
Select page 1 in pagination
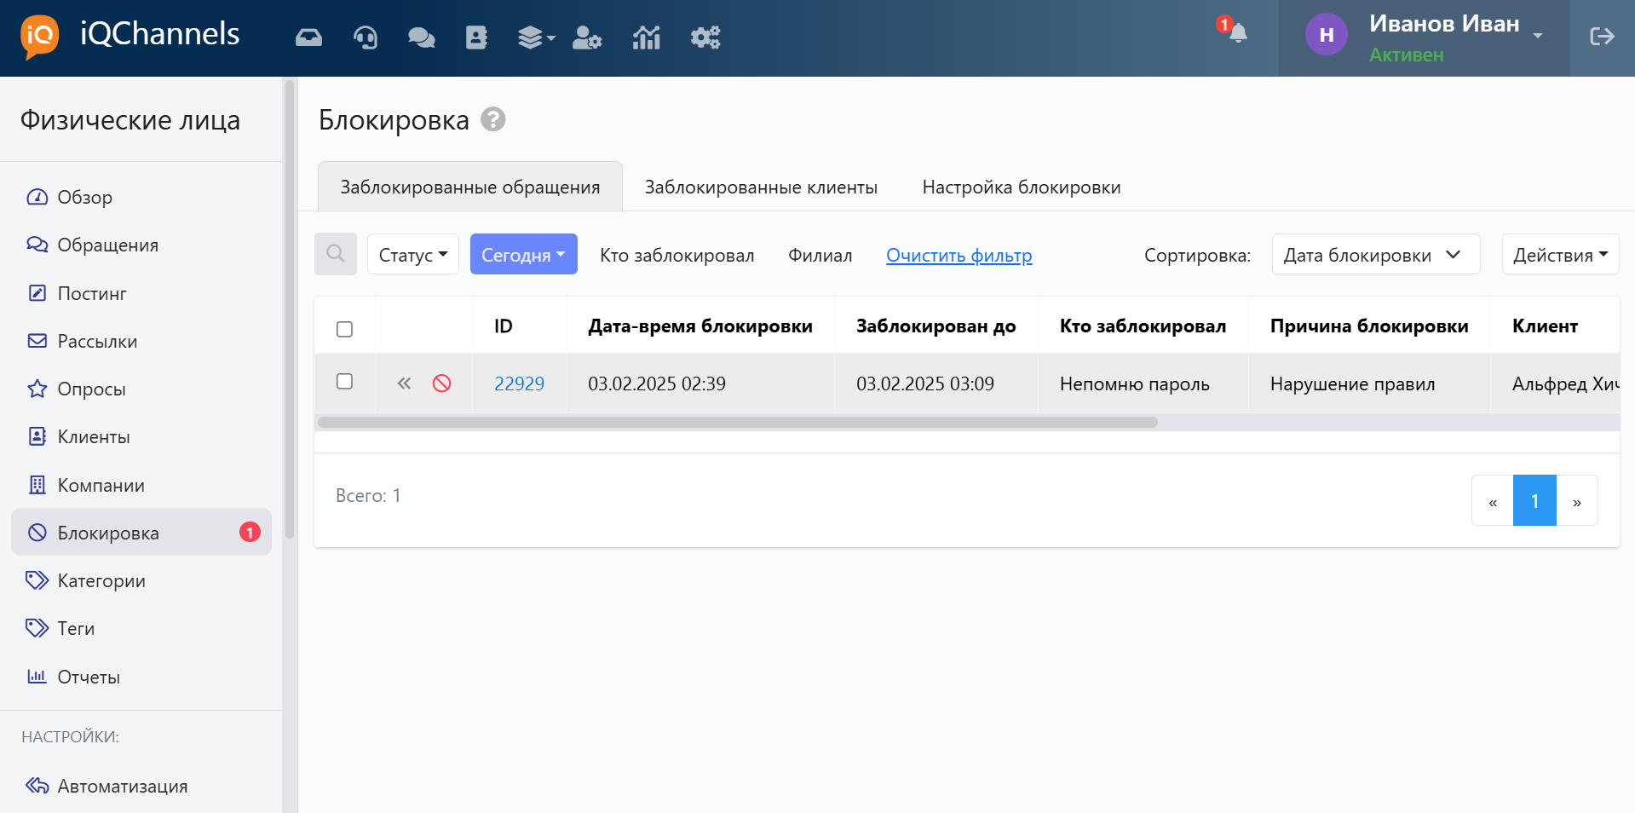1534,501
